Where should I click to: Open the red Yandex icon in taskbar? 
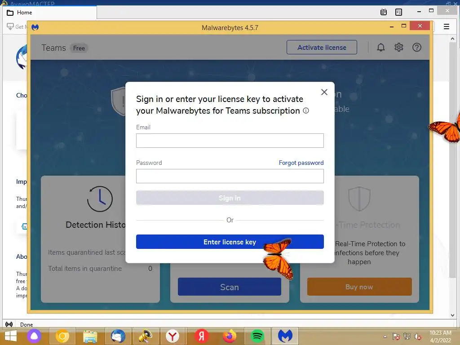pos(201,336)
